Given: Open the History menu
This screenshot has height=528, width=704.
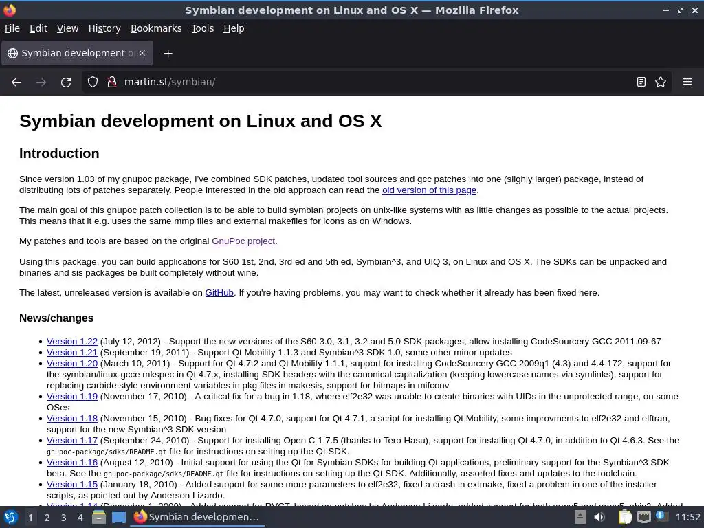Looking at the screenshot, I should click(104, 28).
